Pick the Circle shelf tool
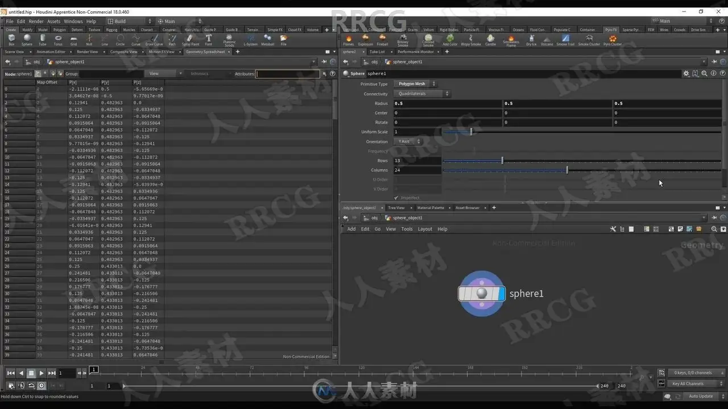728x409 pixels. pyautogui.click(x=120, y=40)
